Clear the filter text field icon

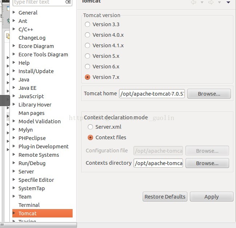68,2
